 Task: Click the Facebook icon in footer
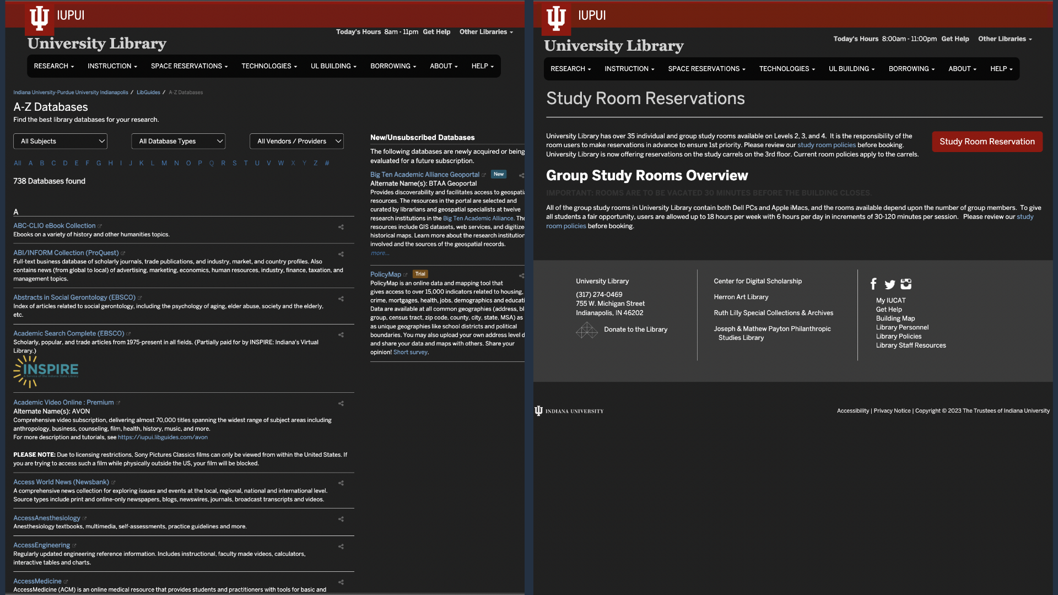point(873,284)
